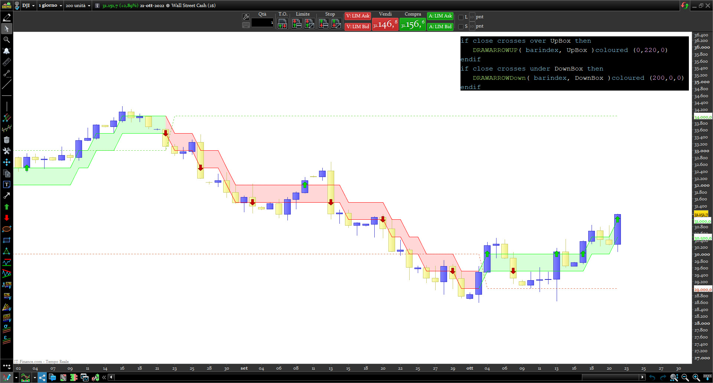Select the triangle drawing tool
This screenshot has width=713, height=383.
tap(7, 251)
